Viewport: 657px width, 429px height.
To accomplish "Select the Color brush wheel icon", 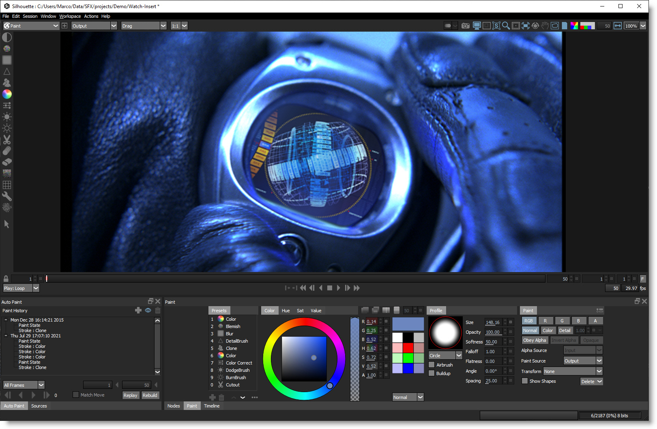I will 7,94.
